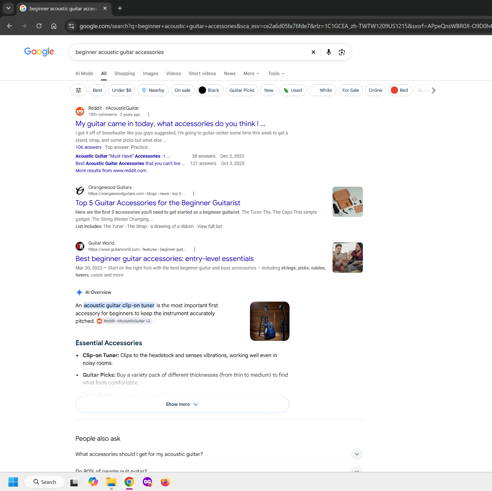Click the Orangewood Guitars favicon
Viewport: 492px width, 491px height.
coord(80,191)
